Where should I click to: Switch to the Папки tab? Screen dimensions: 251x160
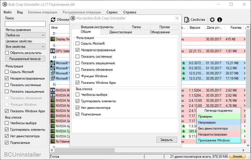pos(136,27)
